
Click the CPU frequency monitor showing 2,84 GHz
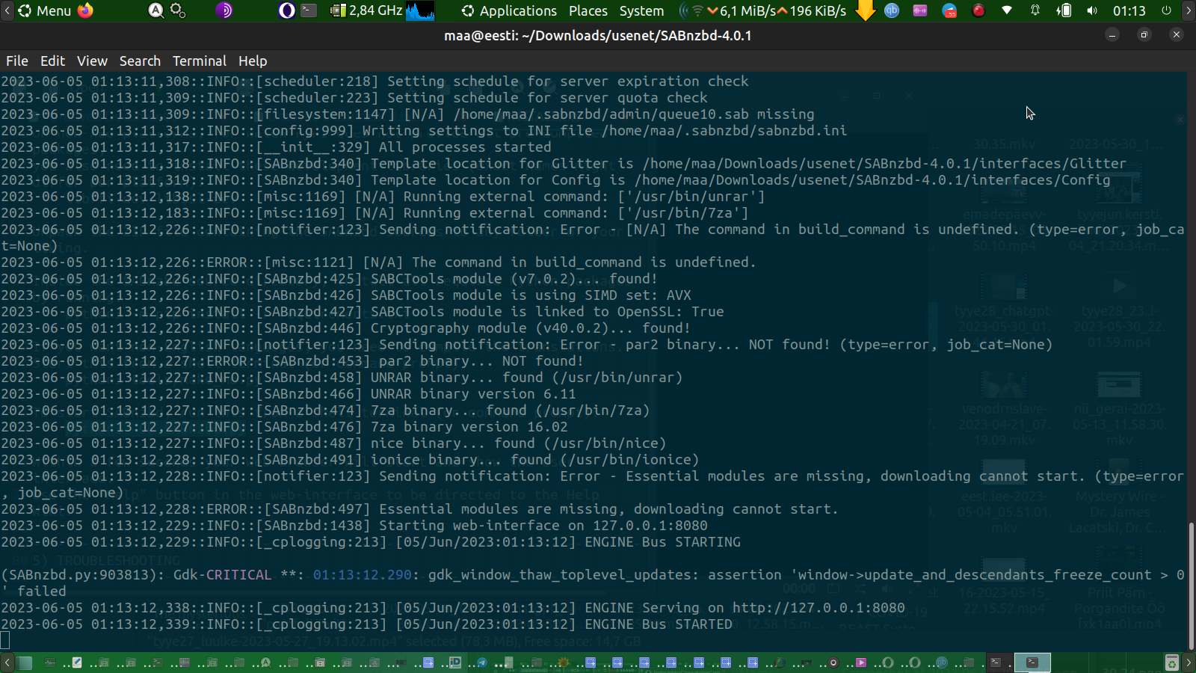366,10
